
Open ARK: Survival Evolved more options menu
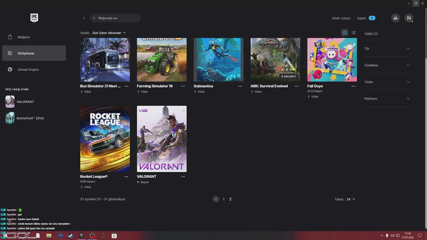(297, 86)
